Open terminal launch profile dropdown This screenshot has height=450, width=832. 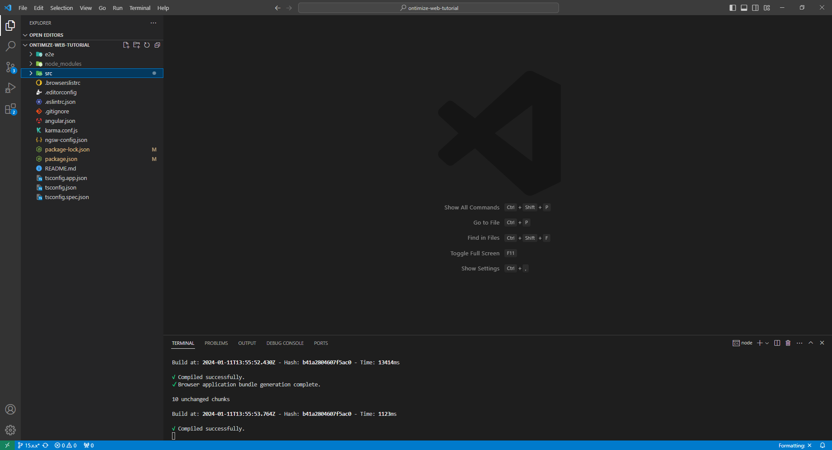767,343
